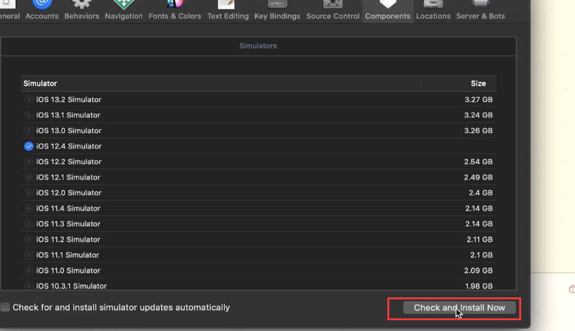Select the iOS 13.1 Simulator name
The image size is (575, 331).
[68, 115]
